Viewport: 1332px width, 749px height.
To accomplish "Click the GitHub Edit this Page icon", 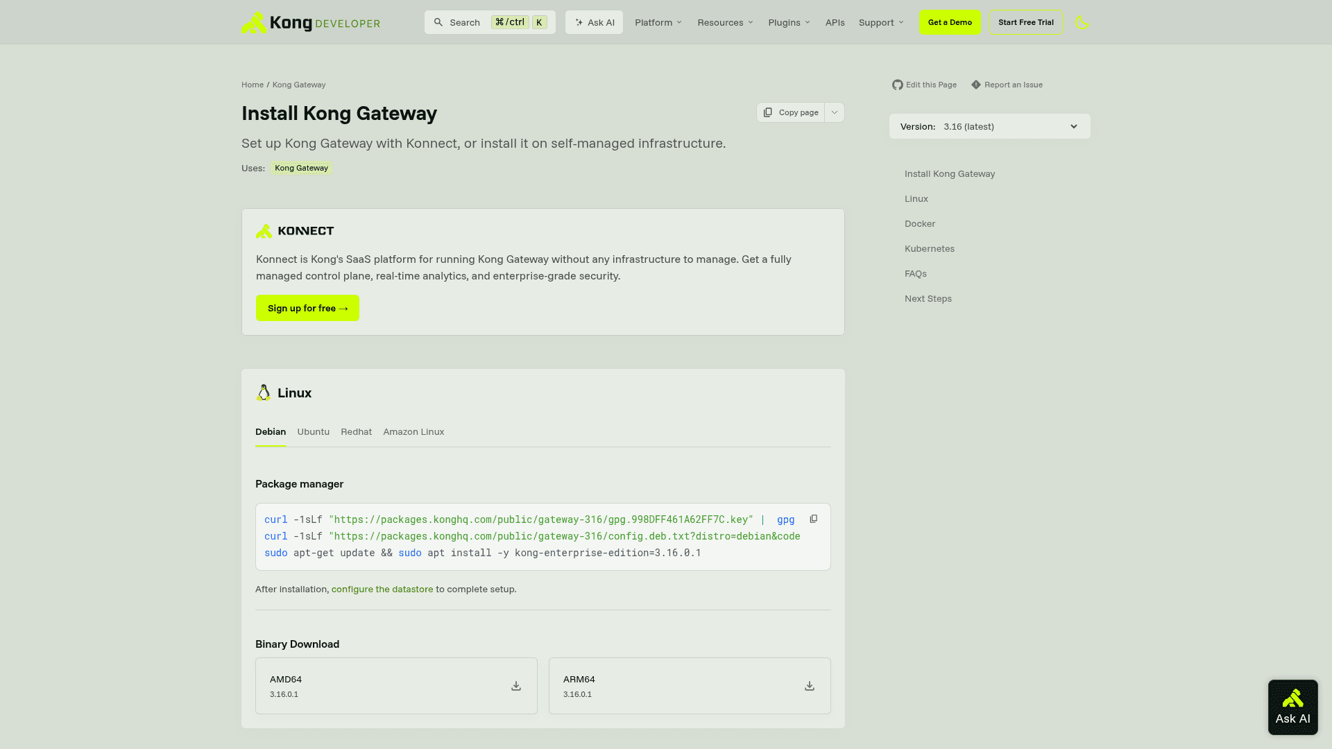I will coord(898,85).
